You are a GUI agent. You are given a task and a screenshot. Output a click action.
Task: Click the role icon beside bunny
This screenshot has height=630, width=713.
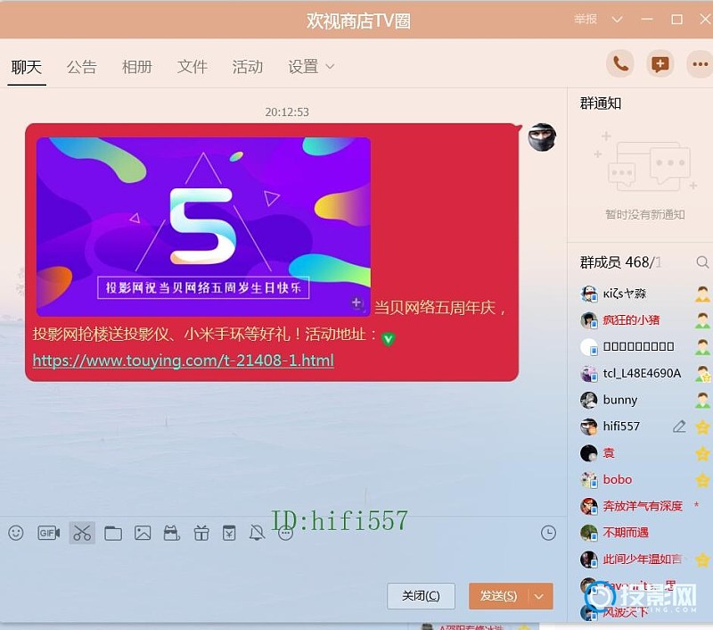[x=702, y=400]
